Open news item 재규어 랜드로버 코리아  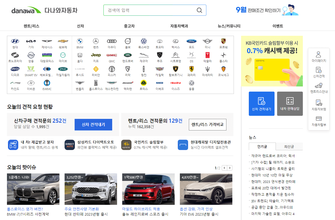coord(273,156)
